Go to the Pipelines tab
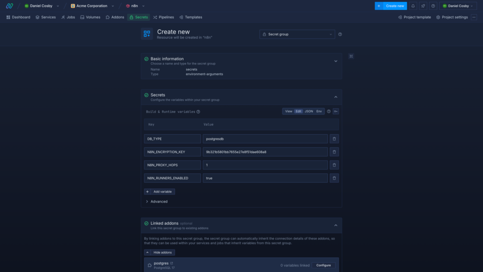This screenshot has width=483, height=272. [x=163, y=17]
